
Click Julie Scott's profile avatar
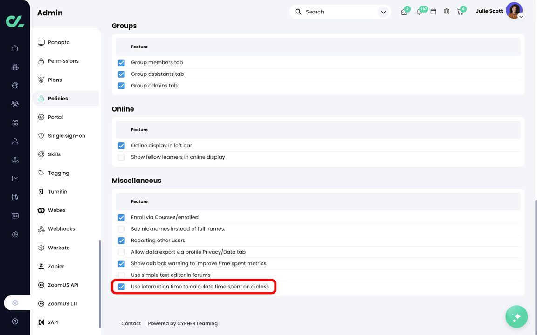point(514,11)
